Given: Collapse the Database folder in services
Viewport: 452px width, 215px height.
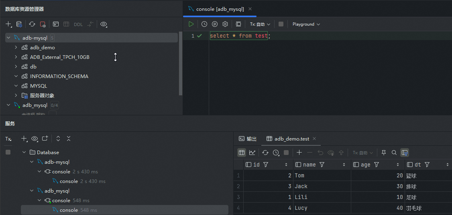Looking at the screenshot, I should [x=24, y=152].
